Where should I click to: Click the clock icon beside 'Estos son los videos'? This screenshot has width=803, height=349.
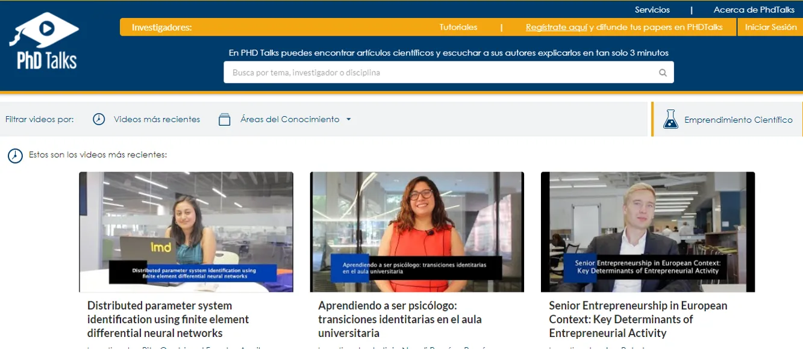(15, 156)
